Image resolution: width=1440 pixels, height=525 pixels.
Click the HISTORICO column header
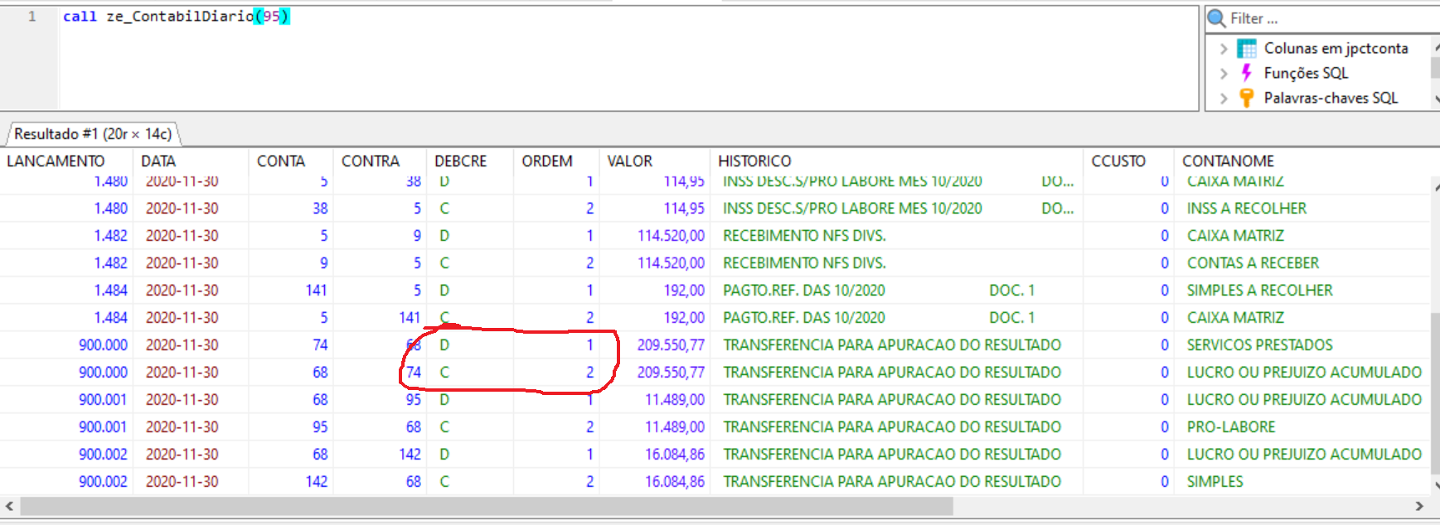[754, 161]
